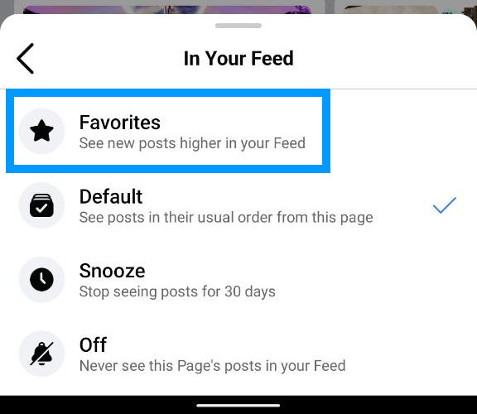Choose the Snooze option title
477x414 pixels.
pyautogui.click(x=113, y=271)
